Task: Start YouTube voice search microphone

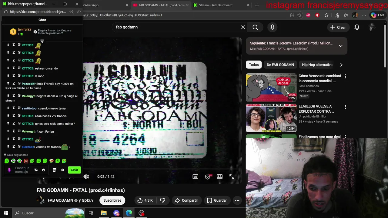Action: coord(272,27)
